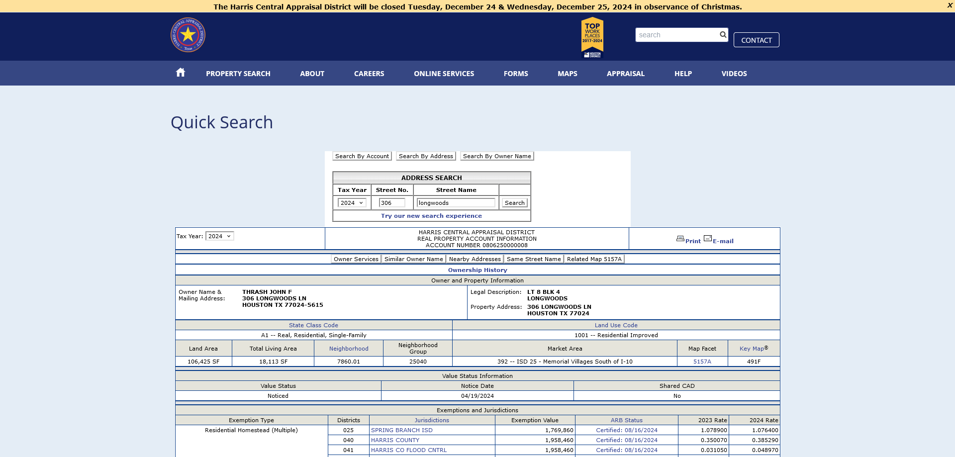The image size is (955, 457).
Task: Open HARRIS CO FLOOD CNTRL link
Action: pyautogui.click(x=408, y=450)
